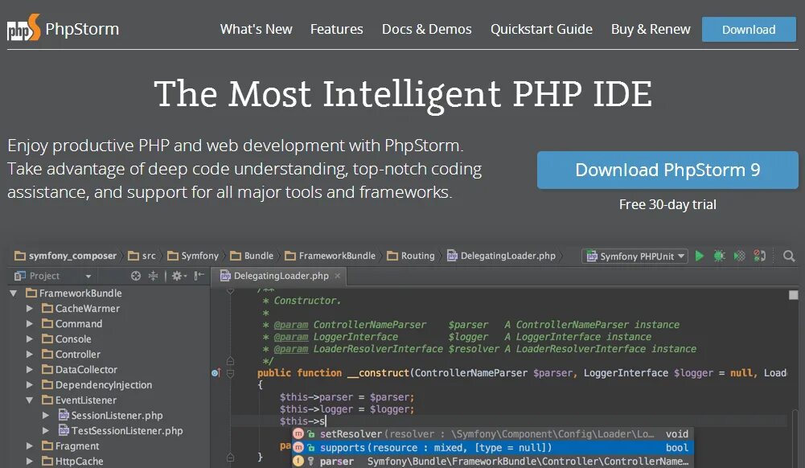The image size is (805, 468).
Task: Click the TestSessionListener.php file icon
Action: click(64, 430)
